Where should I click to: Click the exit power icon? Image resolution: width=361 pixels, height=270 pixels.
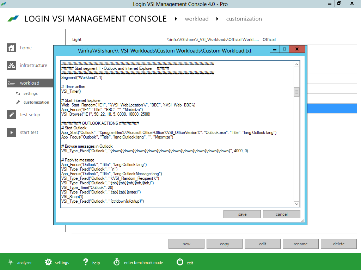pyautogui.click(x=180, y=263)
